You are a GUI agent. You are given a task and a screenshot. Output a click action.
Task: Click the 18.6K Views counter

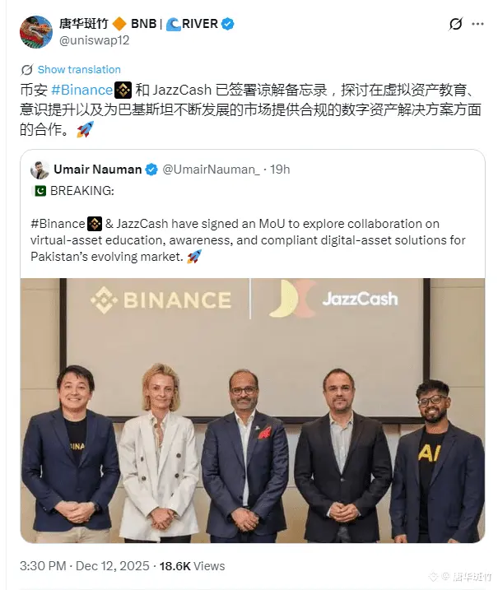[192, 566]
